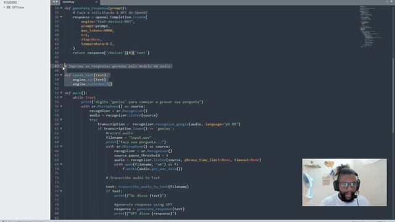Click the next-tab right arrow
This screenshot has height=222, width=395.
(x=57, y=2)
